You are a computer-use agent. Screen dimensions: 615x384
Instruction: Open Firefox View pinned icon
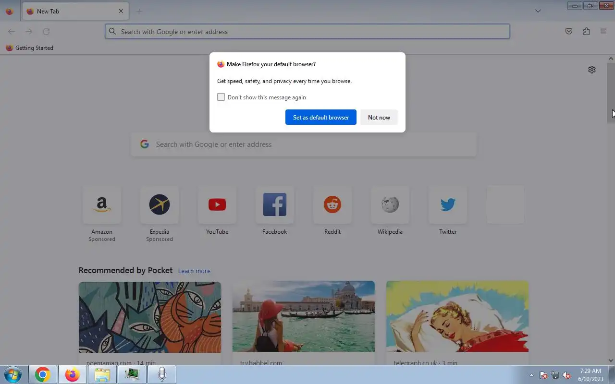tap(9, 12)
